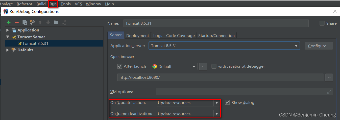
Task: Close the Run/Debug Configurations dialog
Action: [335, 11]
